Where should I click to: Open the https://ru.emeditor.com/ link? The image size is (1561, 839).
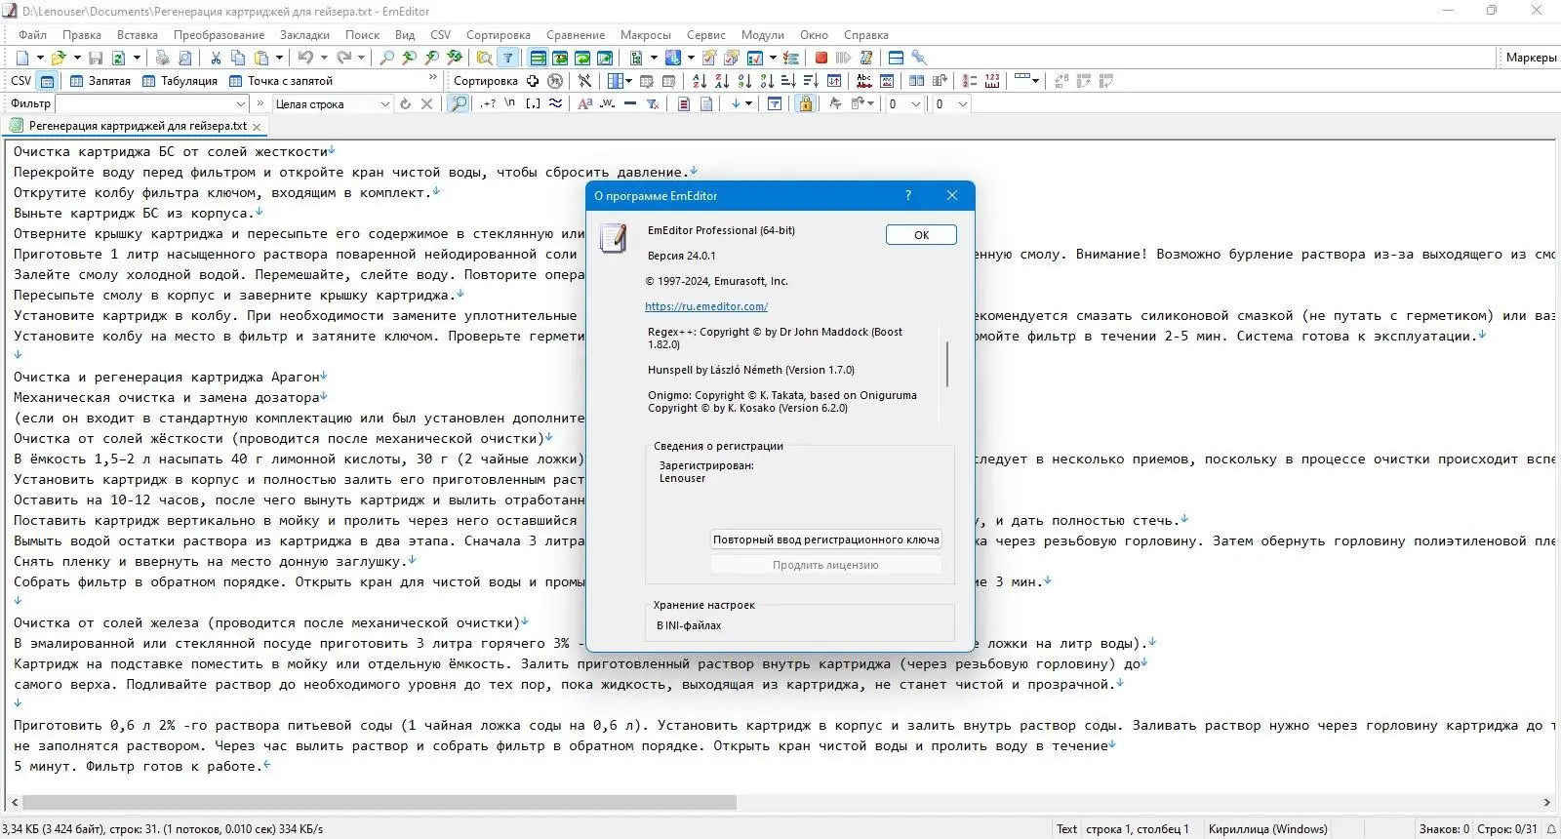coord(706,306)
